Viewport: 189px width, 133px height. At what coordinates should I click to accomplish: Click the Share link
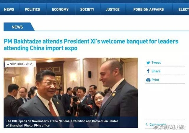click(156, 71)
